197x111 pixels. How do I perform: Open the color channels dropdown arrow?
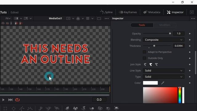point(83,18)
